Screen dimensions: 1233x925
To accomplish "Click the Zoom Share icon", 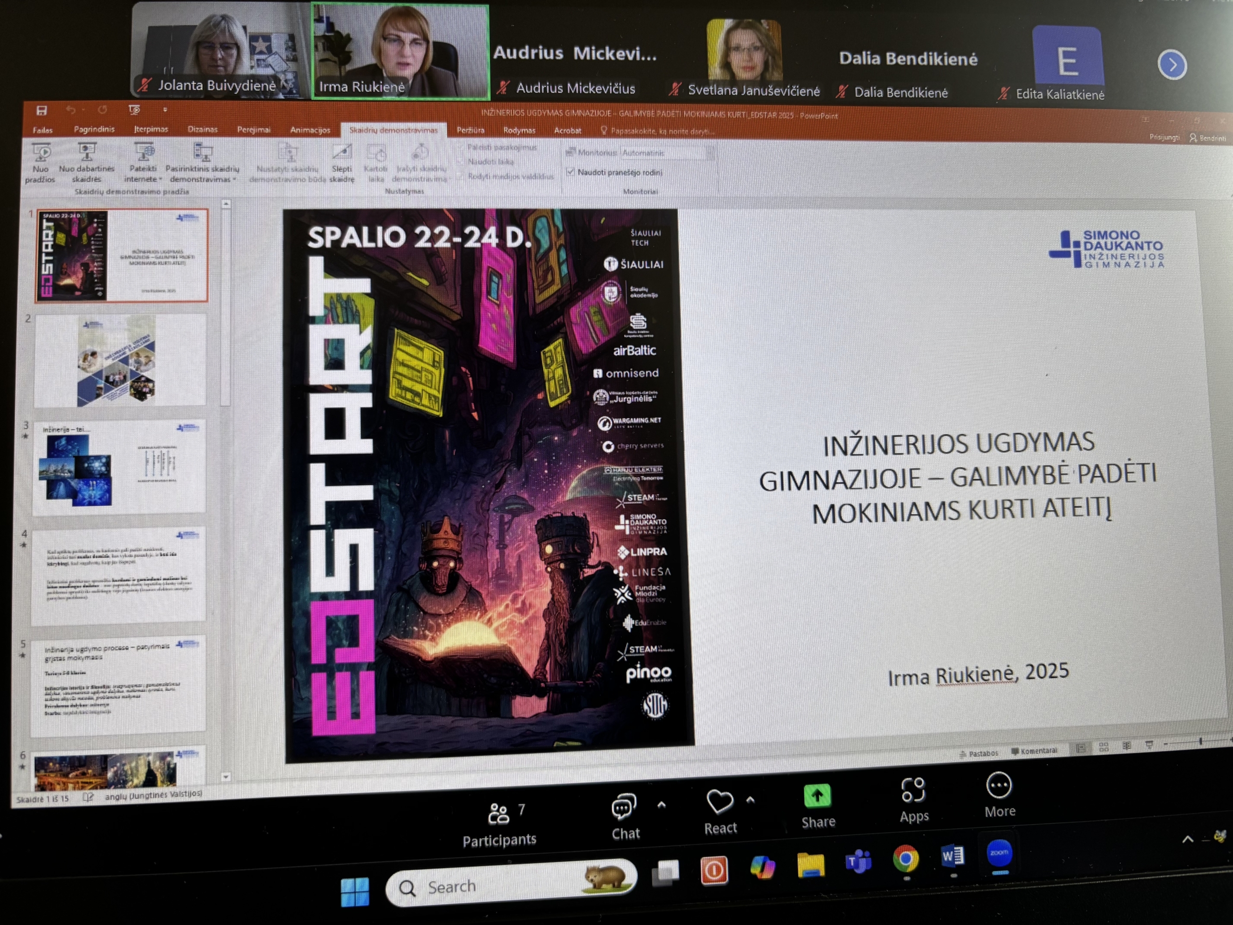I will click(x=817, y=796).
